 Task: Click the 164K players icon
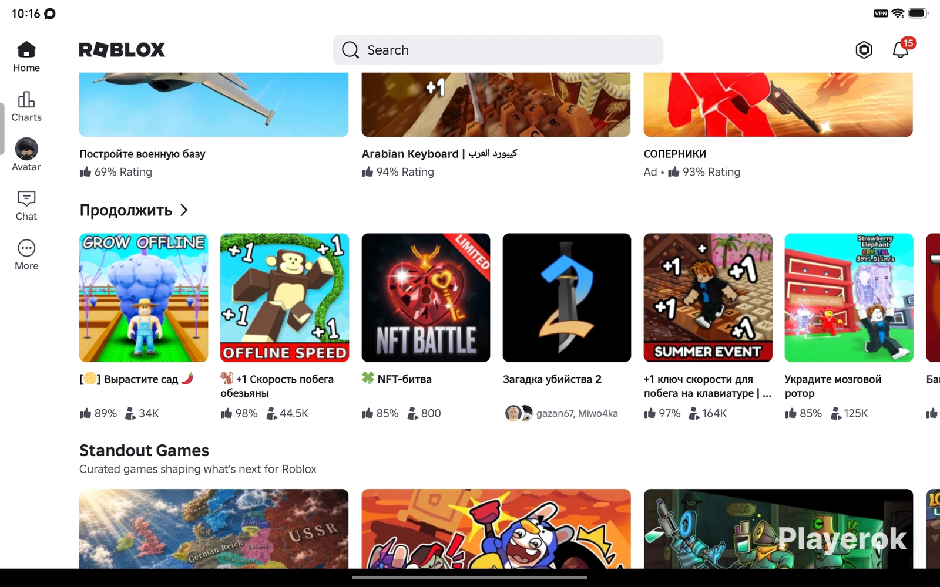694,413
